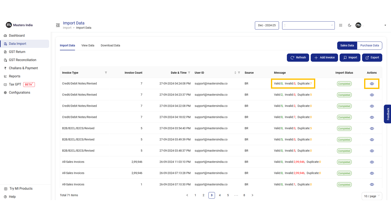Click the filter icon on Invoice Type column
The width and height of the screenshot is (391, 220).
click(106, 73)
